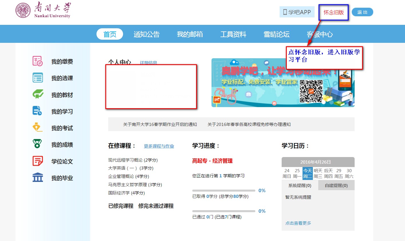The height and width of the screenshot is (241, 405).
Task: Open the 我的考试 exam icon
Action: tap(37, 128)
